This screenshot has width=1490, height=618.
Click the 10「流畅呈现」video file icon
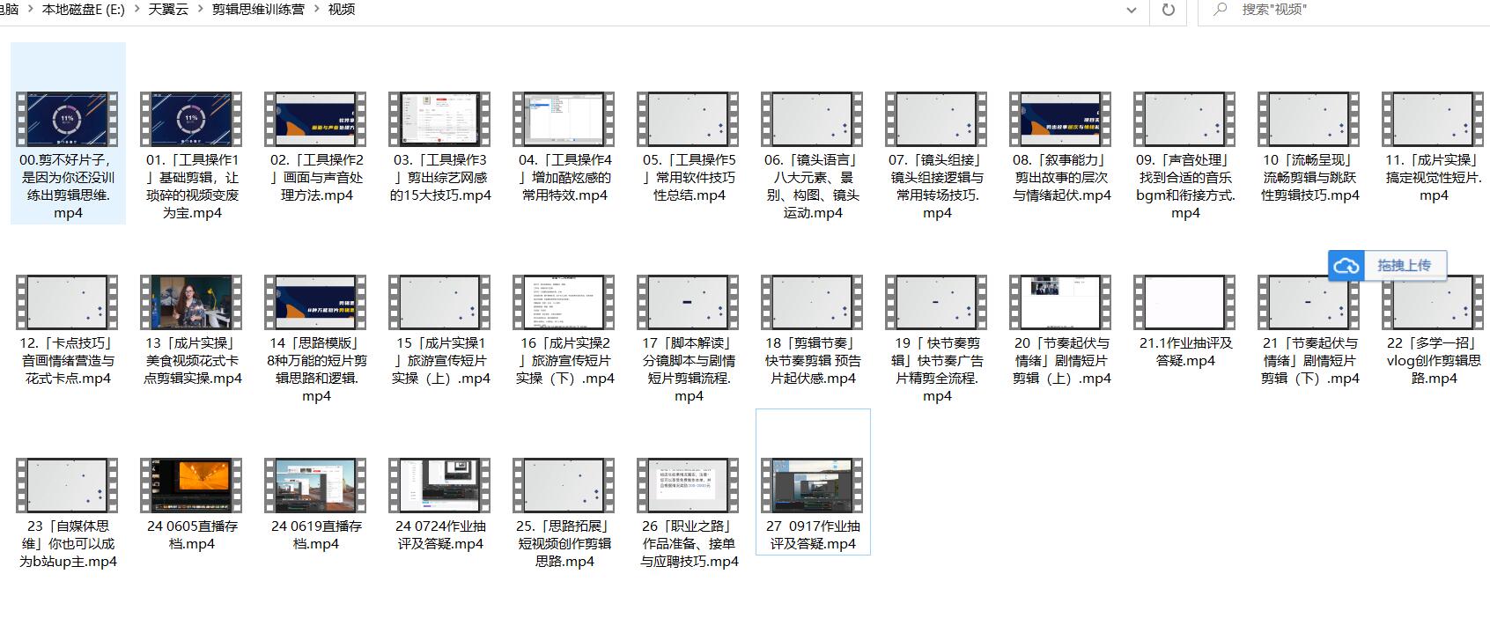pos(1309,119)
